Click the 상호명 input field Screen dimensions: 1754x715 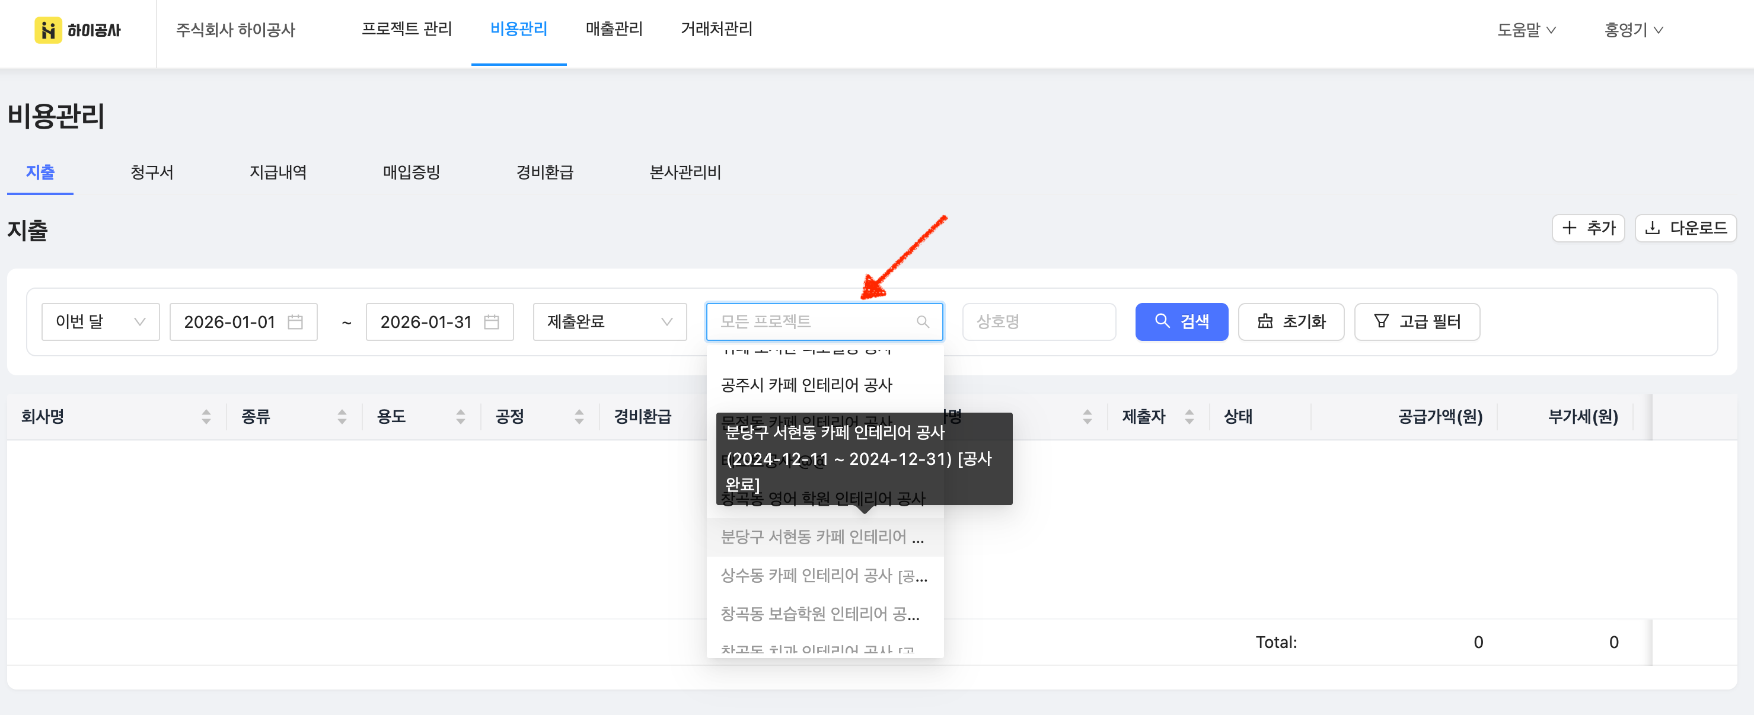coord(1038,321)
